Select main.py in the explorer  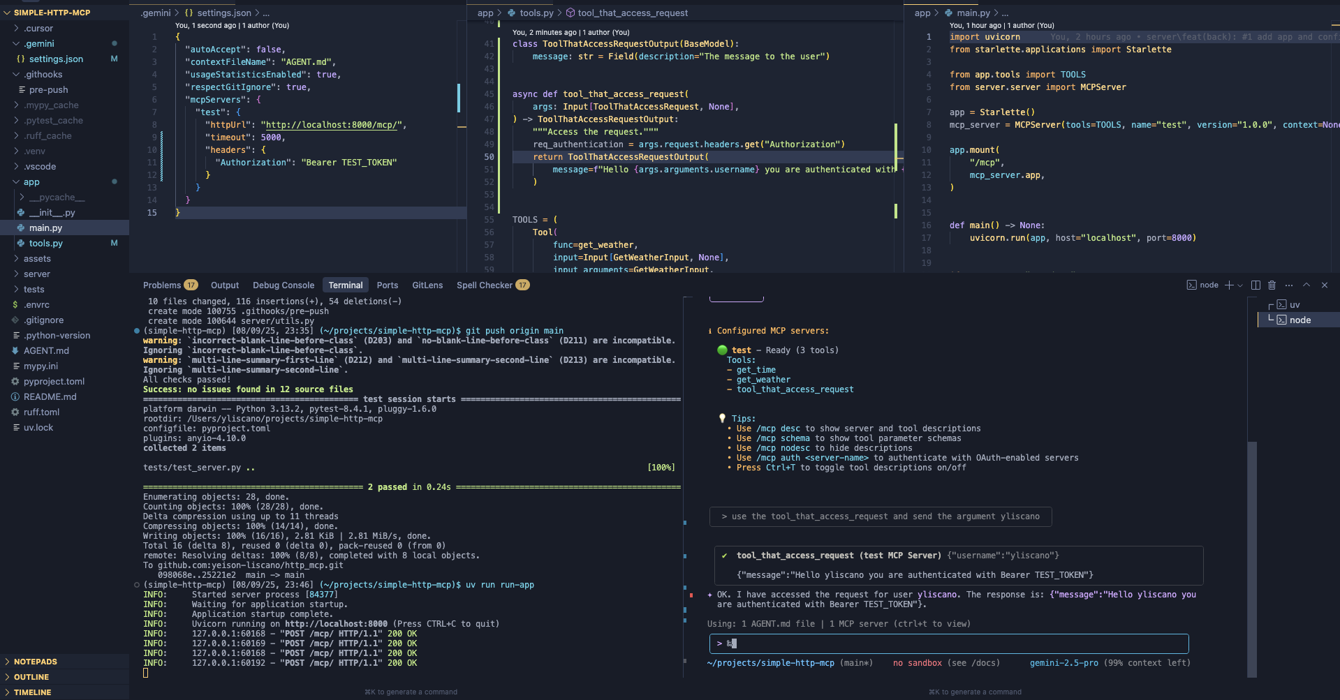click(45, 228)
